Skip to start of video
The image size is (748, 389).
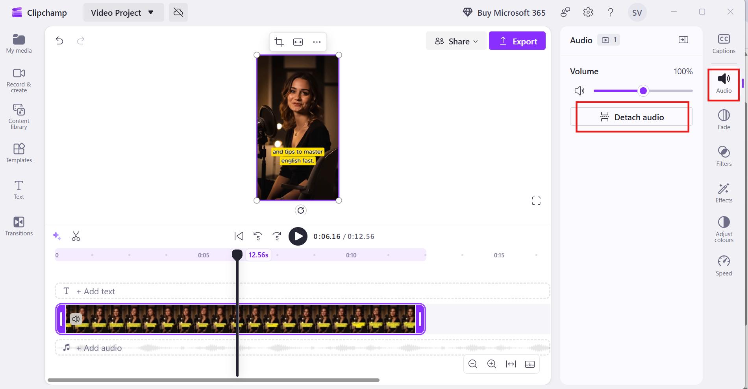pos(239,236)
